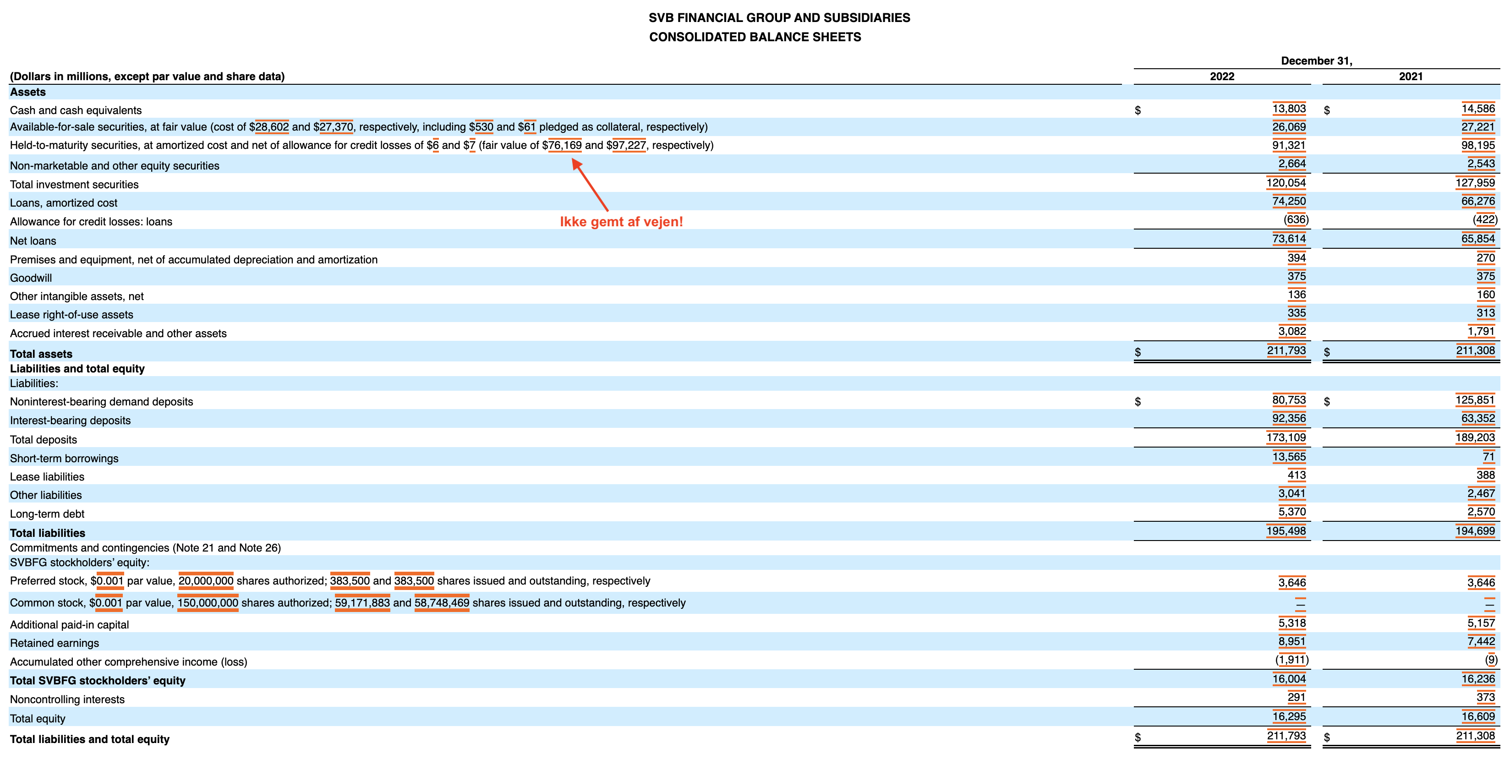Viewport: 1510px width, 765px height.
Task: Click the 2022 goodwill value 375
Action: [x=1297, y=277]
